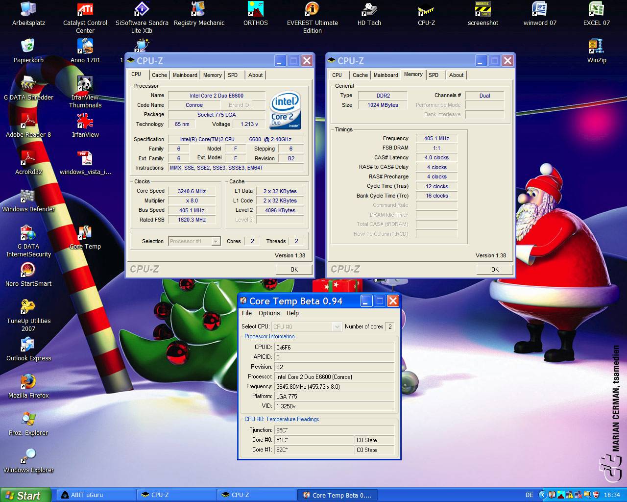Open Nero StartSmart desktop icon

click(x=28, y=275)
